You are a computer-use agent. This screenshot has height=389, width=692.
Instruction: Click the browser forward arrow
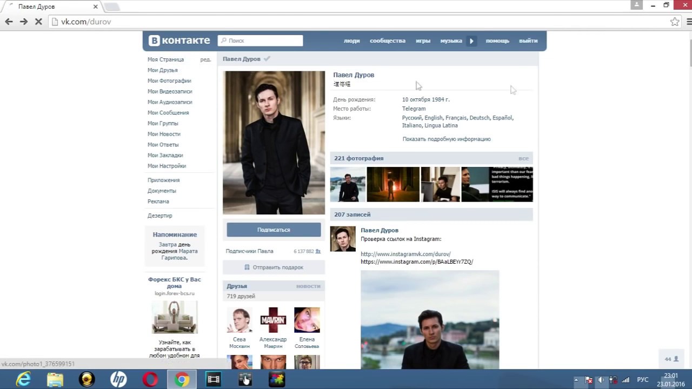click(24, 22)
